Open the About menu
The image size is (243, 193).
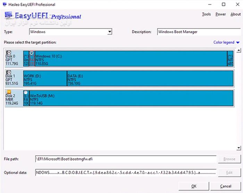coord(236,14)
